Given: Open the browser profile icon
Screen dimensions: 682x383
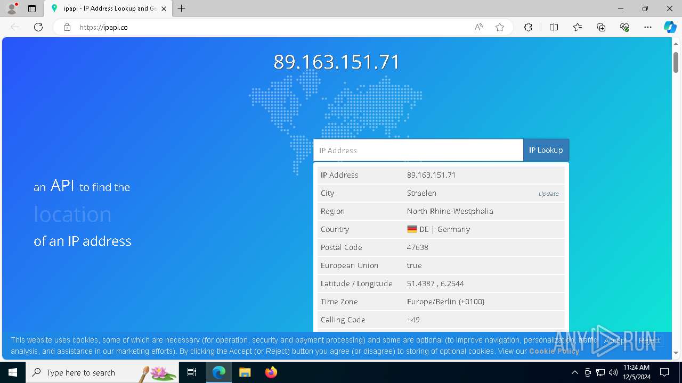Looking at the screenshot, I should [x=12, y=9].
